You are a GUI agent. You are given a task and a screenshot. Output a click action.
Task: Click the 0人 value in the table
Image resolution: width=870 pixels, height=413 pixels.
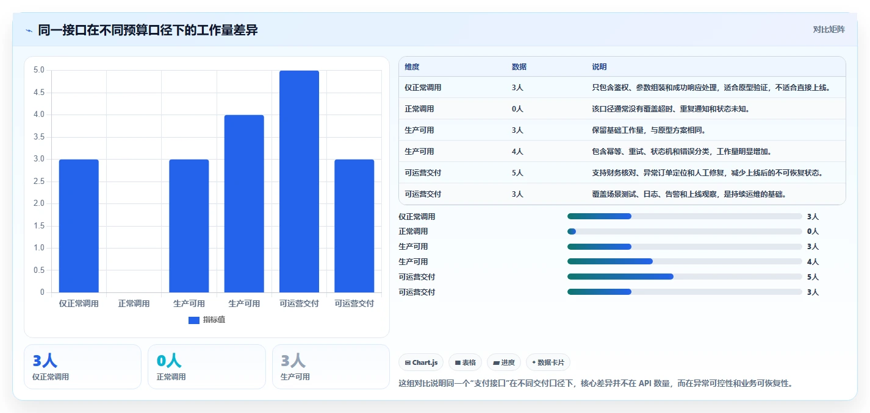[x=517, y=109]
